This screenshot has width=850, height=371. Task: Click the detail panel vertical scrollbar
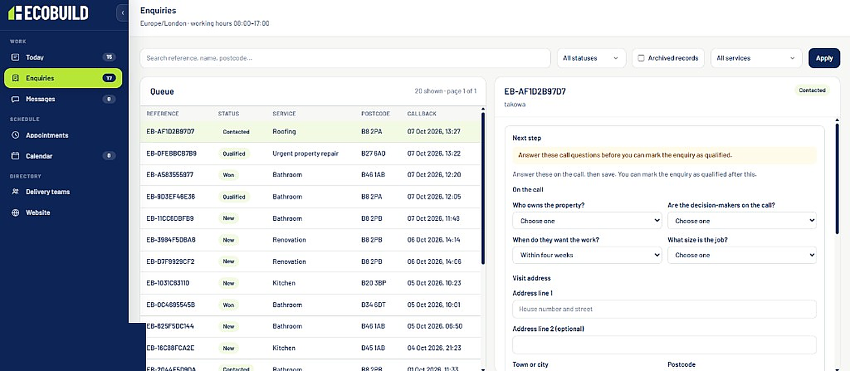[838, 177]
